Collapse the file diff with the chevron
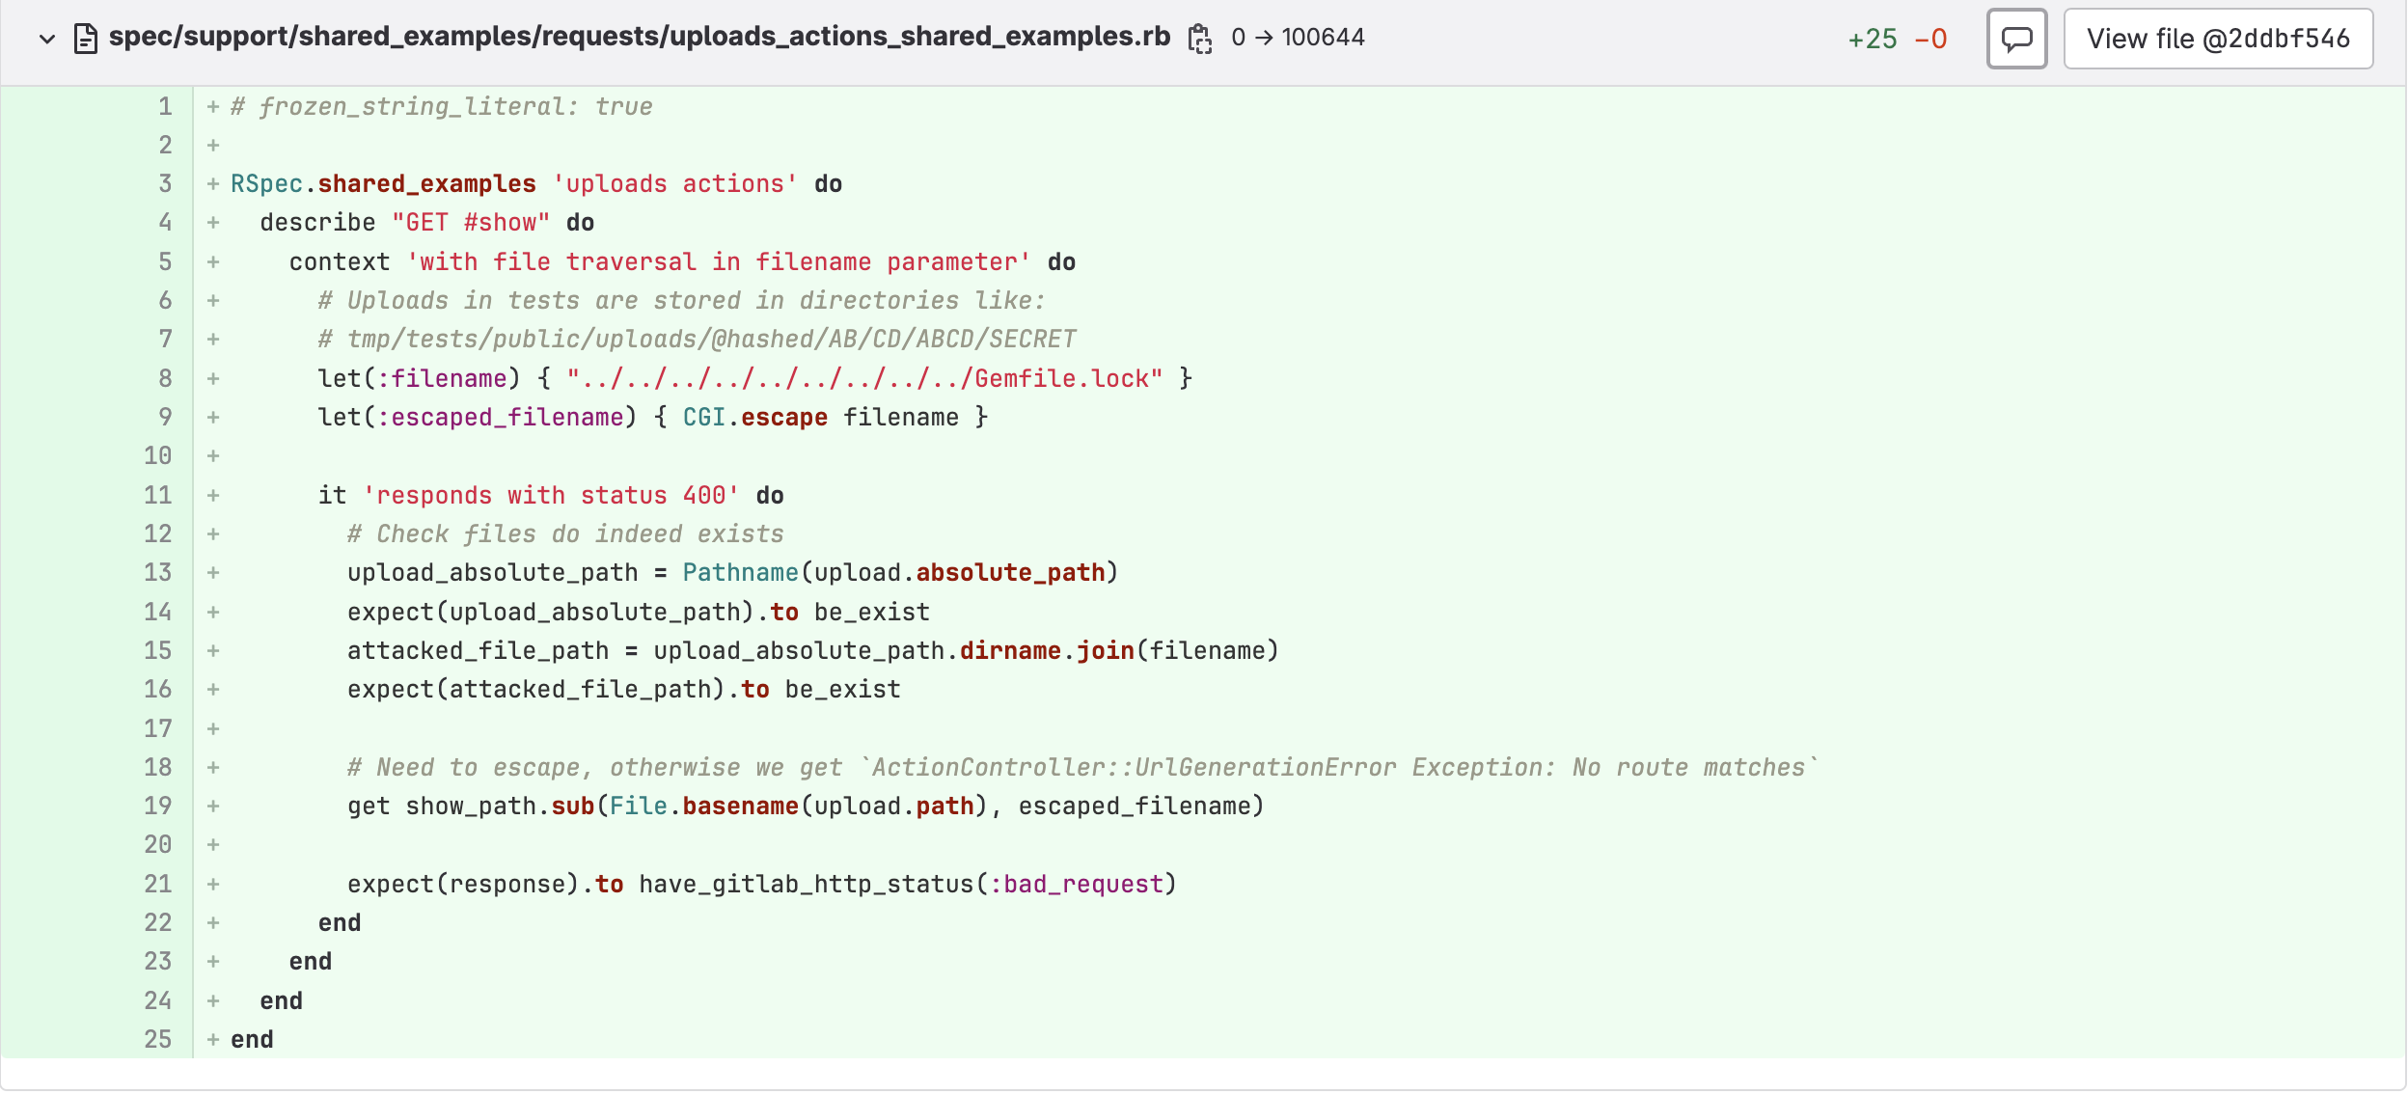 (46, 39)
